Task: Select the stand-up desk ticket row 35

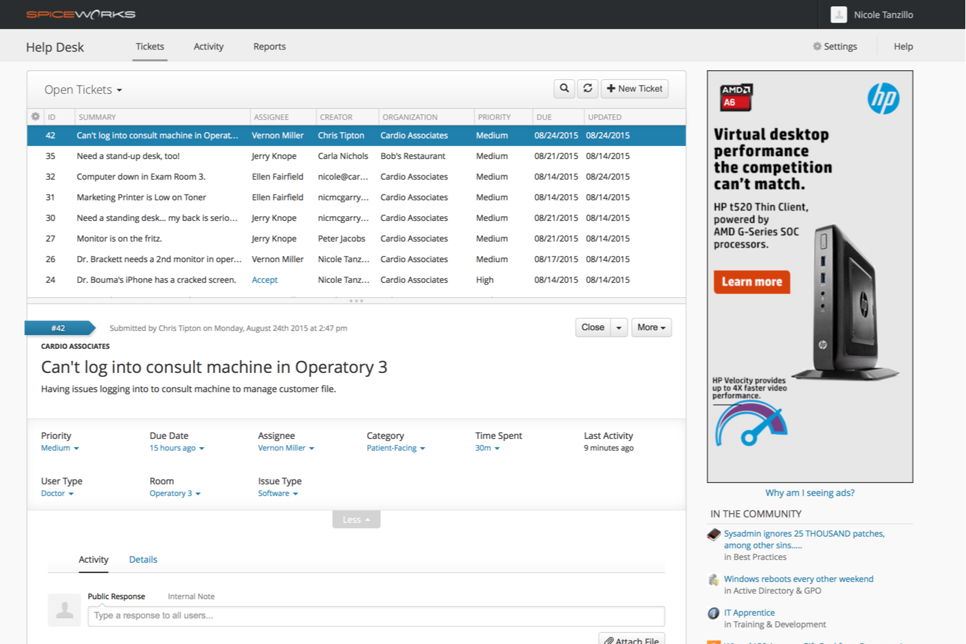Action: pyautogui.click(x=206, y=156)
